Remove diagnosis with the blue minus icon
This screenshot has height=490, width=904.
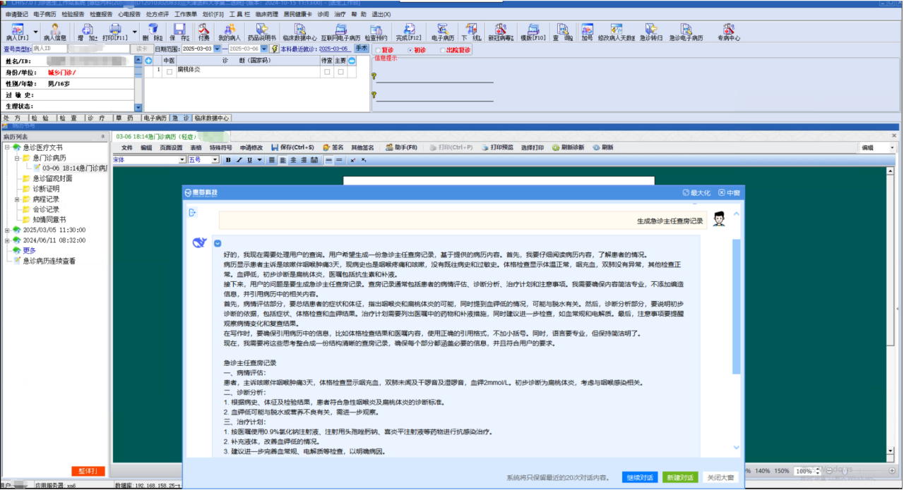[x=352, y=61]
